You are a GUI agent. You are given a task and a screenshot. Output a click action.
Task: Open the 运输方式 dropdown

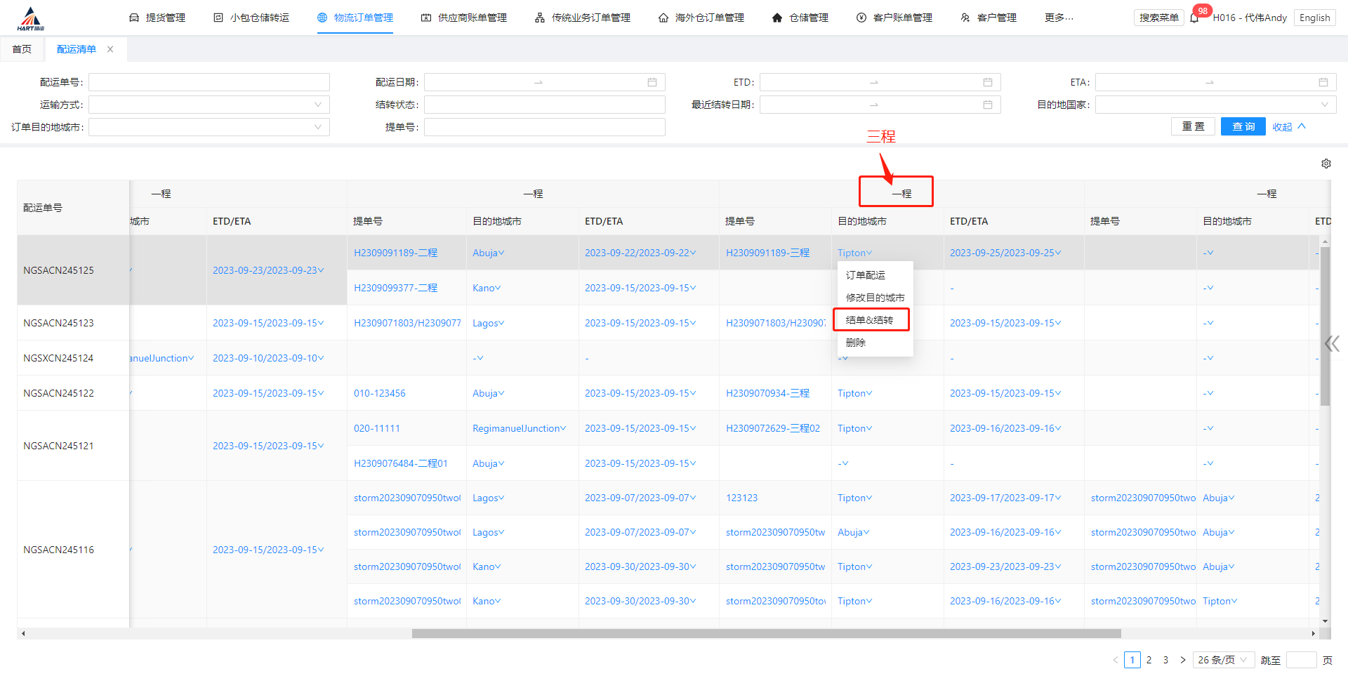(209, 105)
